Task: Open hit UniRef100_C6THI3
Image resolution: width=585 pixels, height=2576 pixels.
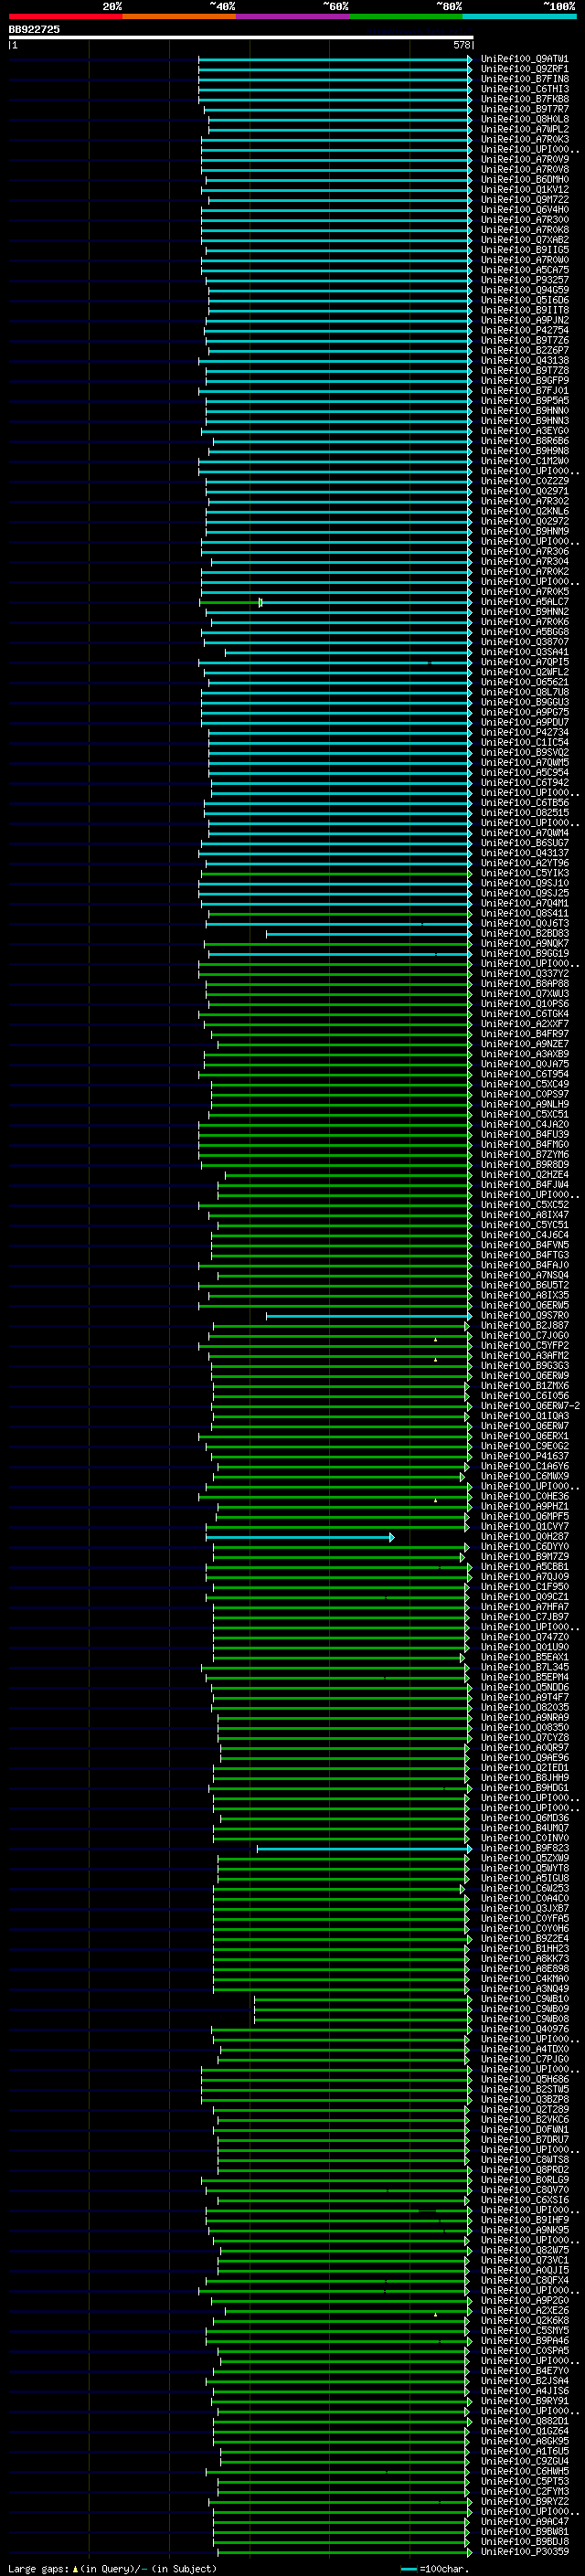Action: (x=525, y=89)
